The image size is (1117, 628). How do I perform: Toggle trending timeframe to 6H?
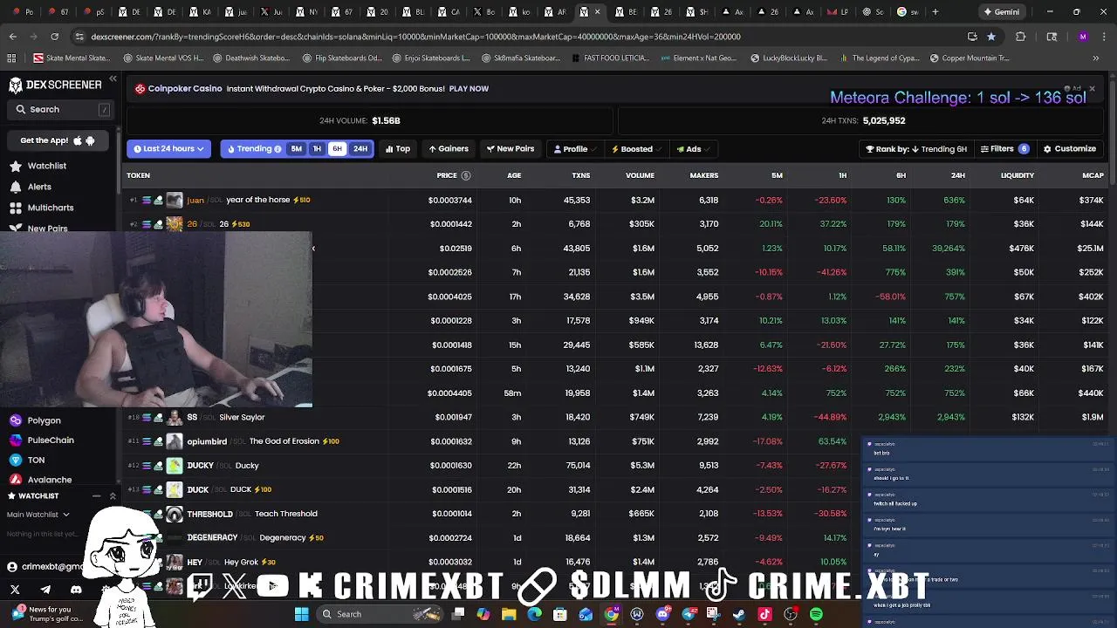tap(337, 149)
